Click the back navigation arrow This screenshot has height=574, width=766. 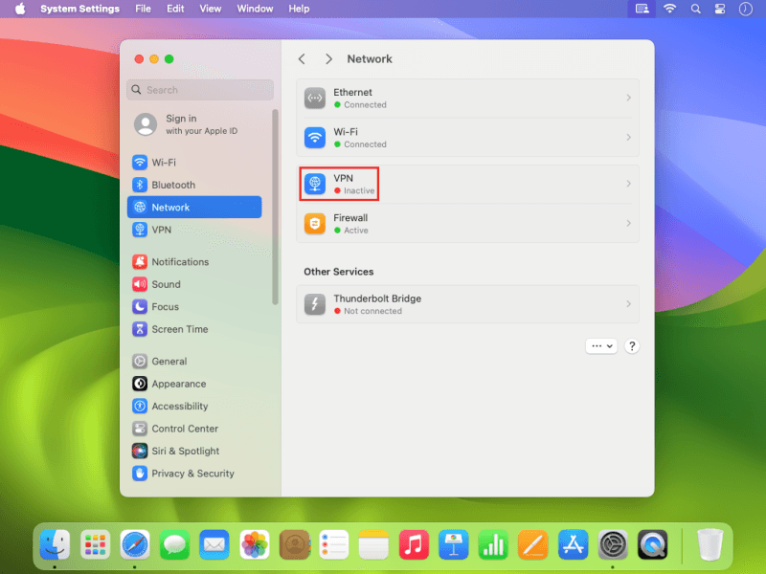pyautogui.click(x=302, y=59)
